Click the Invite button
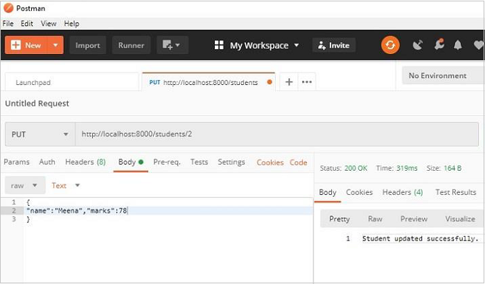Viewport: 485px width, 284px height. coord(333,45)
